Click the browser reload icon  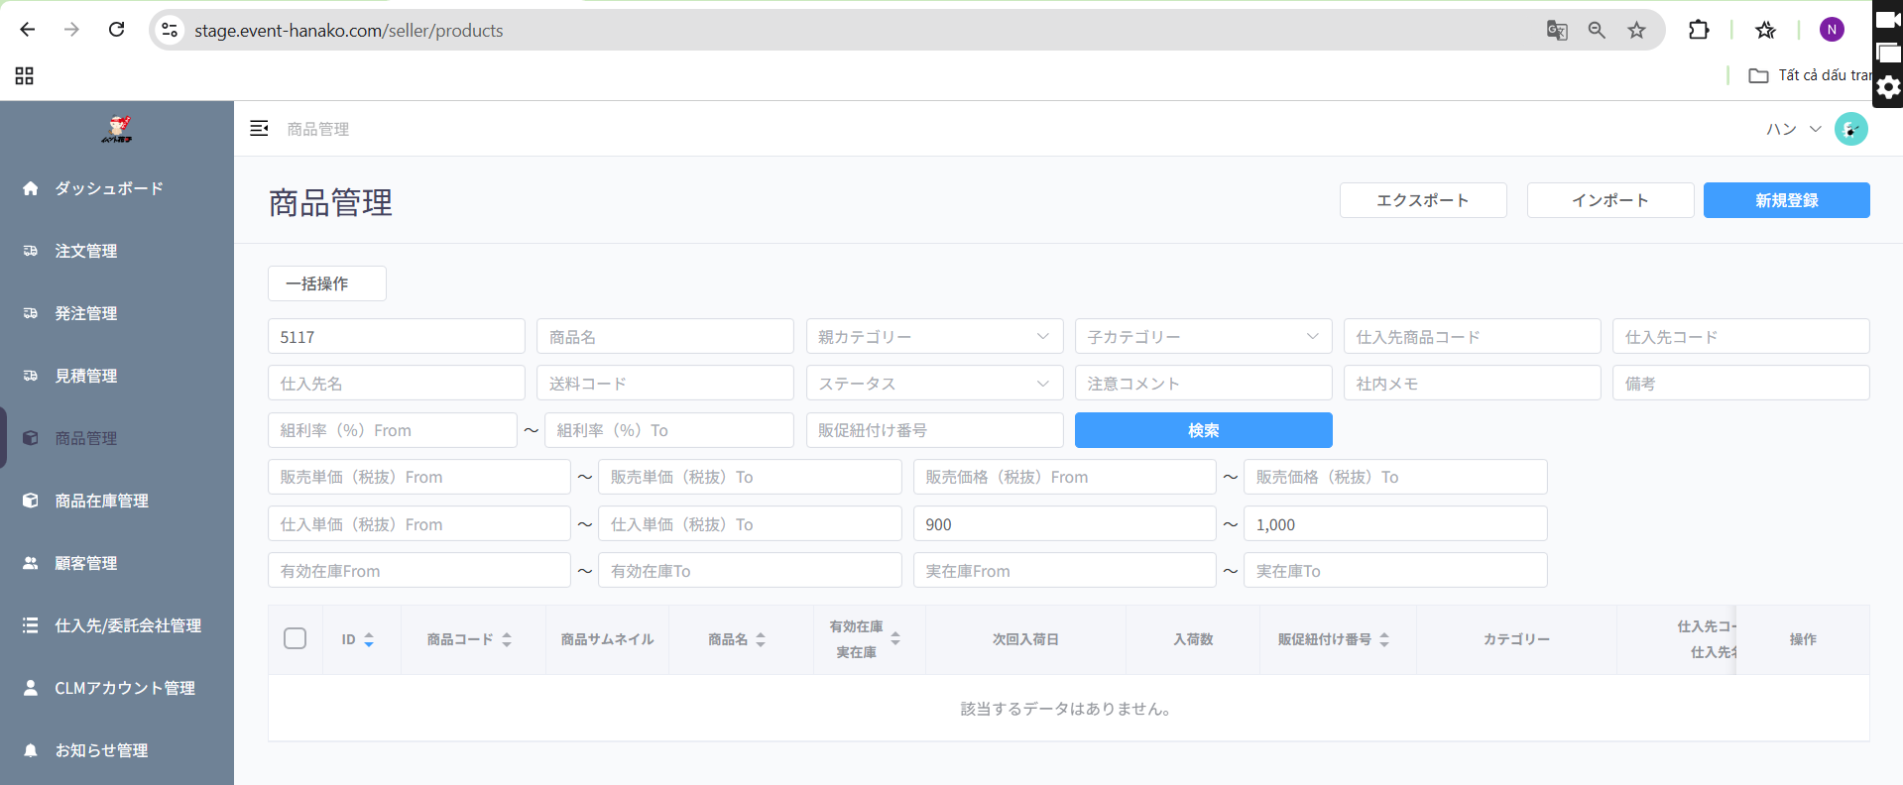point(117,30)
